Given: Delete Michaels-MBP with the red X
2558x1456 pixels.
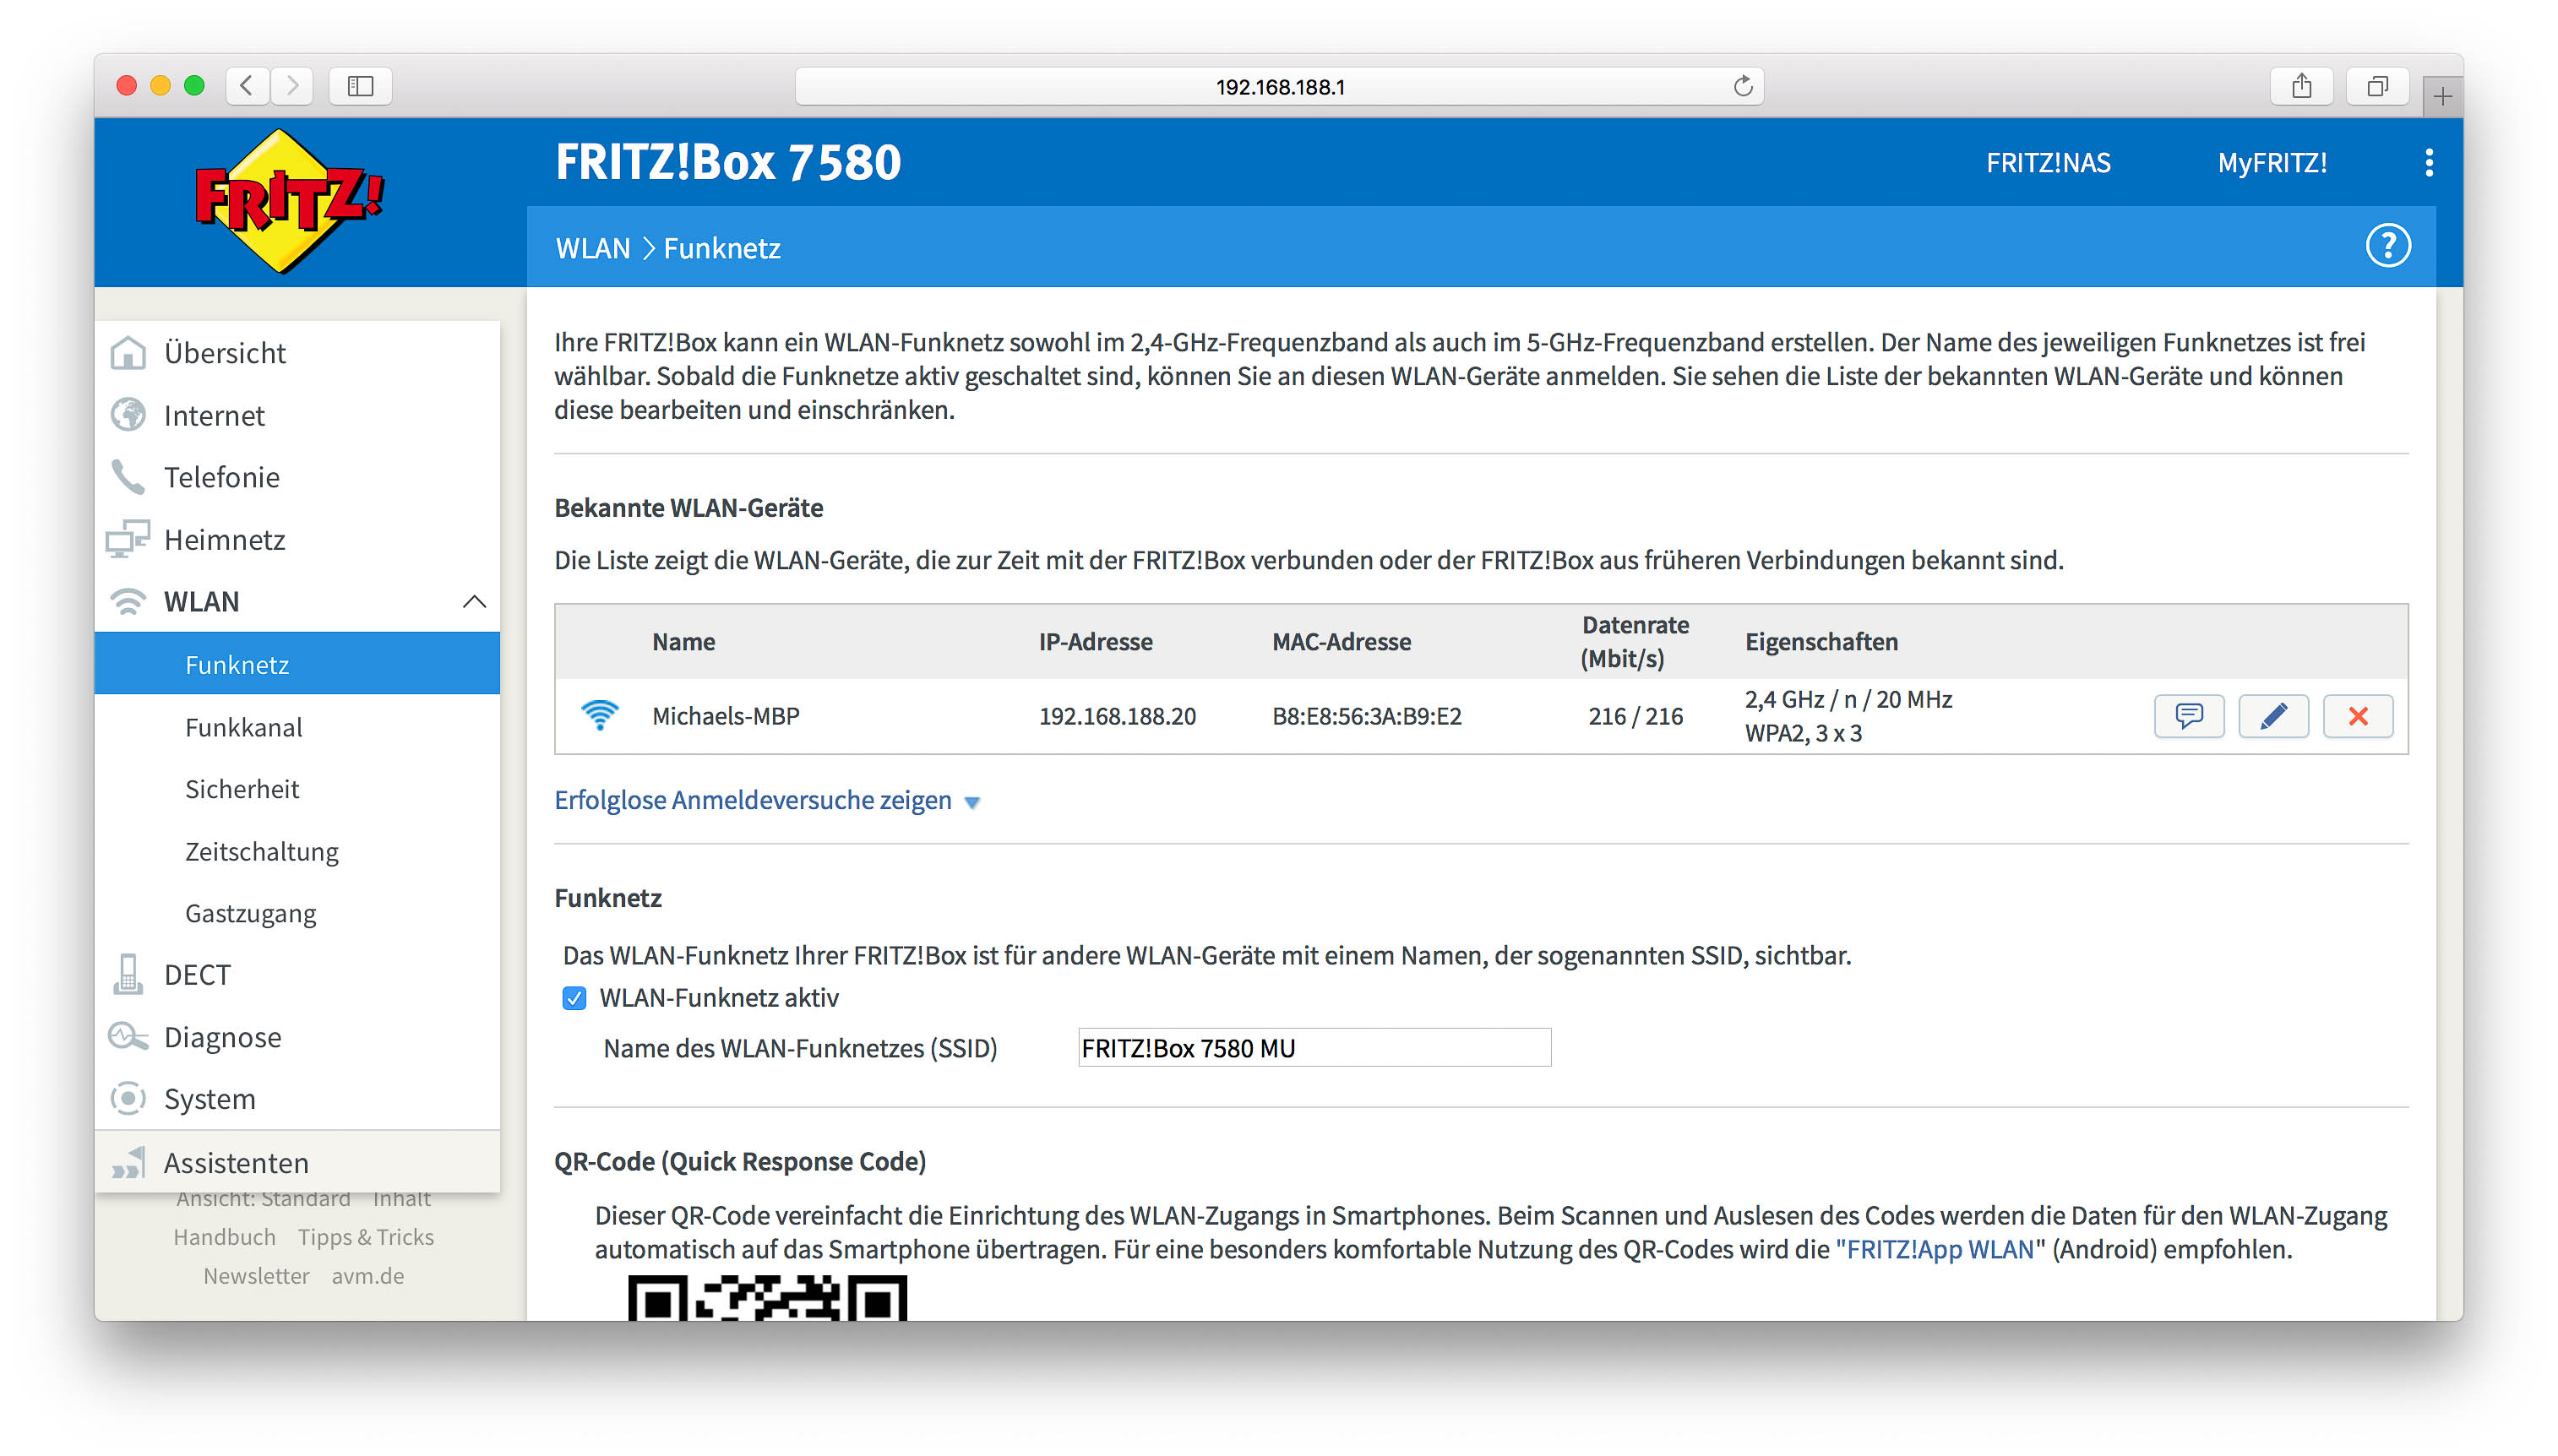Looking at the screenshot, I should coord(2357,716).
